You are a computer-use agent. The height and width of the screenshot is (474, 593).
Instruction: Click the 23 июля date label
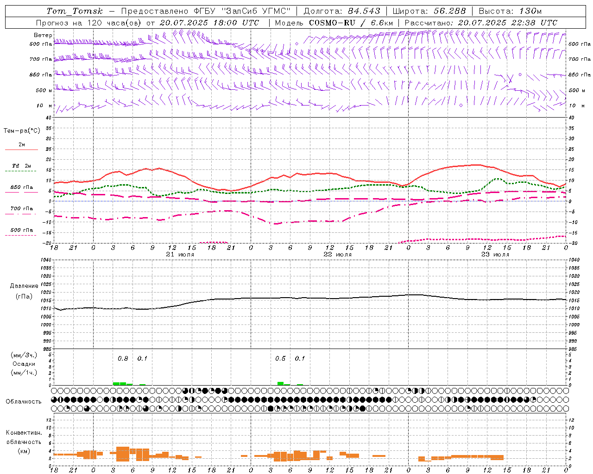495,255
